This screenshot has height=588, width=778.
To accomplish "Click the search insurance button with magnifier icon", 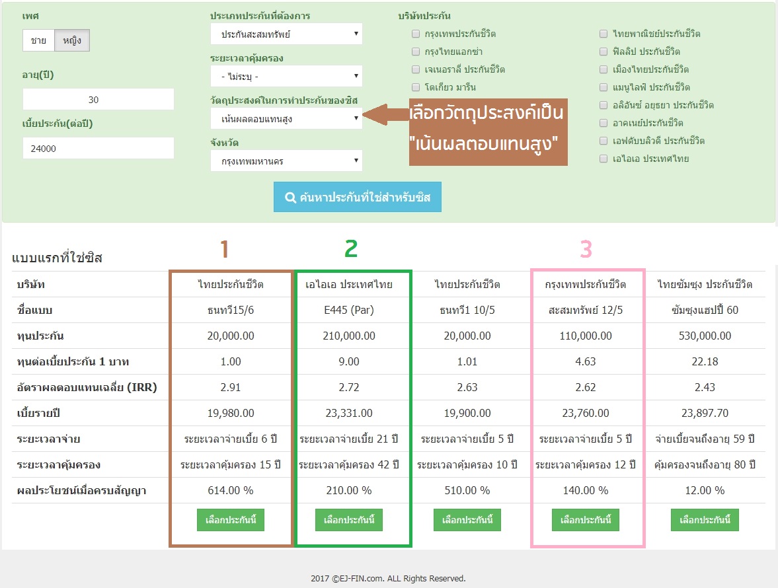I will tap(357, 198).
